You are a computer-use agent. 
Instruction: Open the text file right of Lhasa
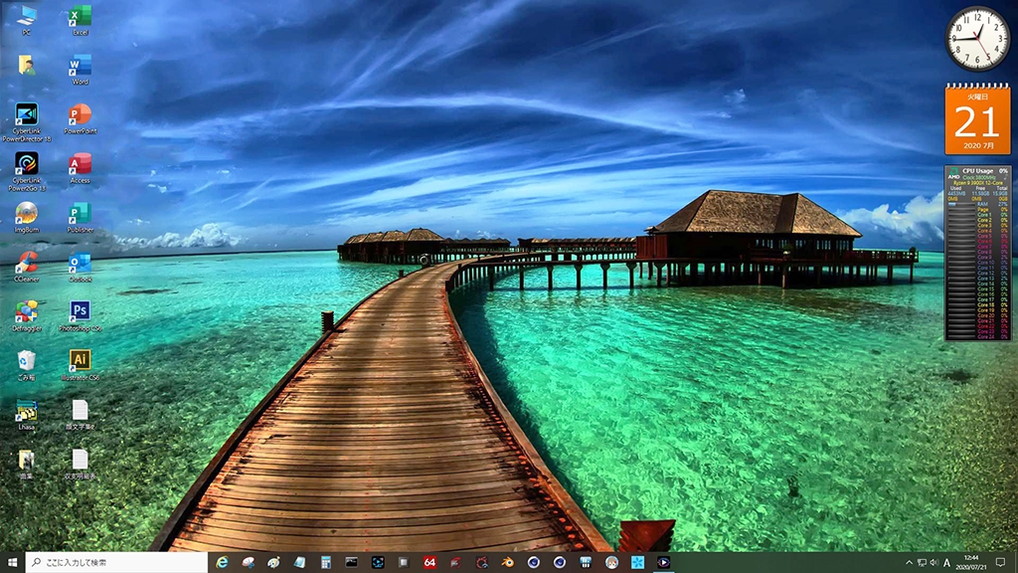point(80,415)
